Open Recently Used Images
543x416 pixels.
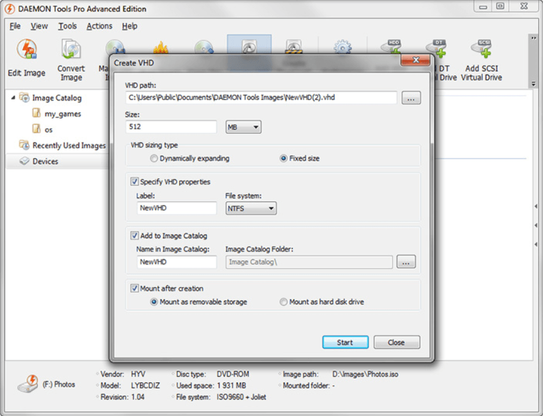tap(63, 145)
